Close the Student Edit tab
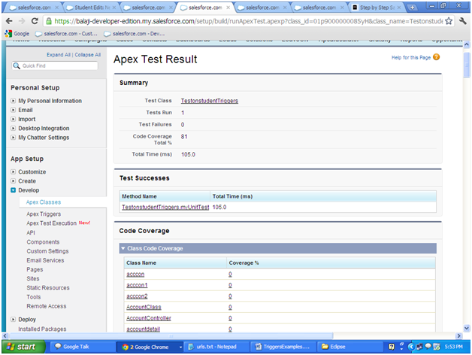 (x=114, y=8)
